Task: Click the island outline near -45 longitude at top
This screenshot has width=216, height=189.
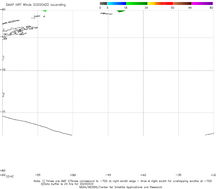Action: (106, 14)
